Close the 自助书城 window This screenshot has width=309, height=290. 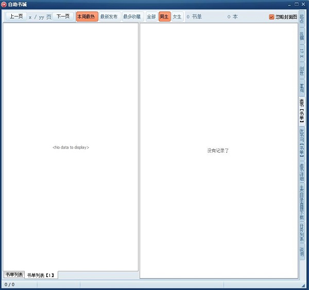coord(303,4)
